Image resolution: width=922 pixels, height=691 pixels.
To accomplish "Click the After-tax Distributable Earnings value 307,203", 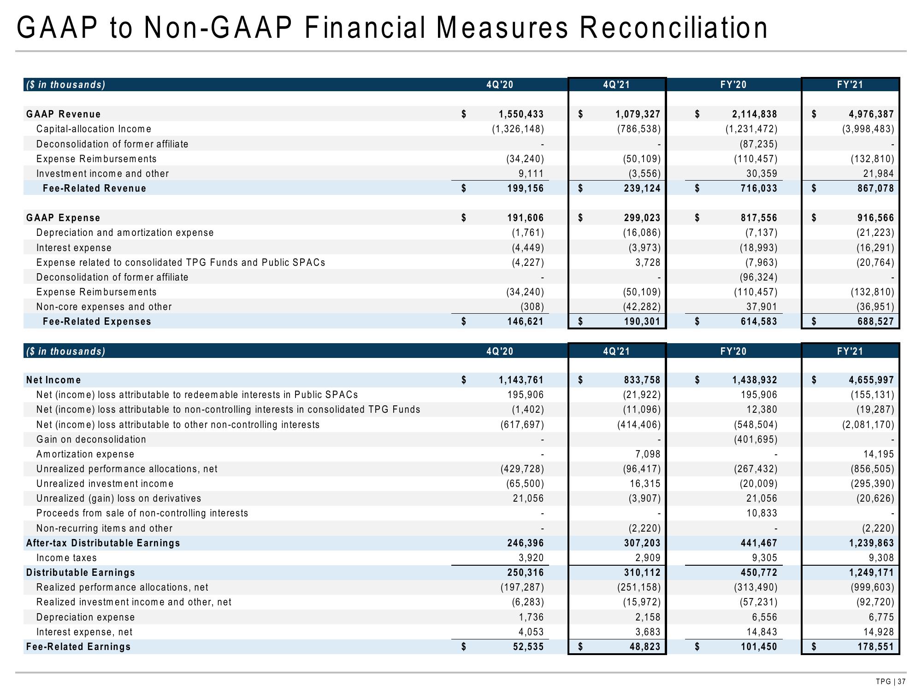I will pyautogui.click(x=642, y=543).
